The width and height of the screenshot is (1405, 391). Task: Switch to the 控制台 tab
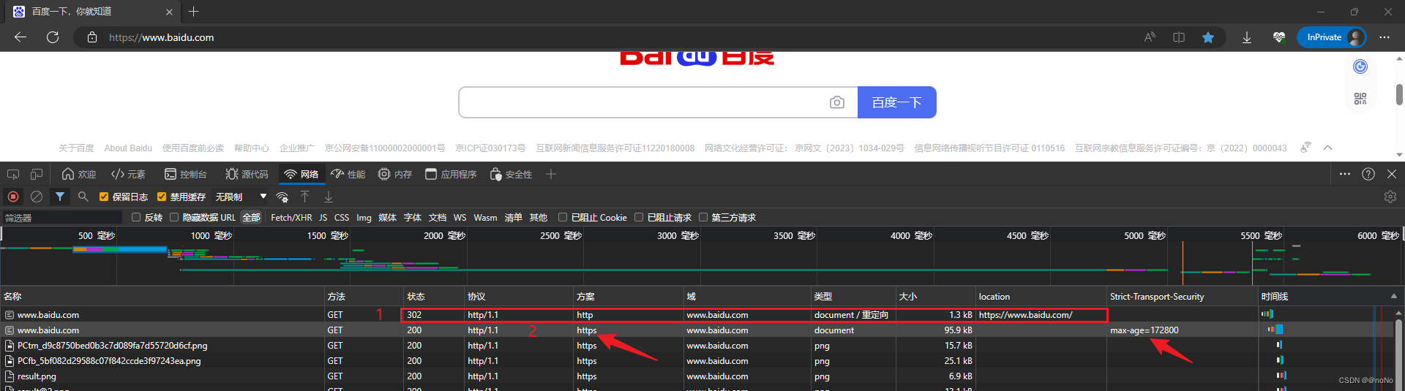click(186, 174)
